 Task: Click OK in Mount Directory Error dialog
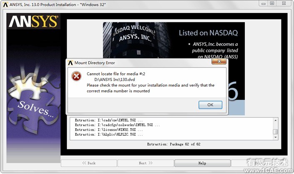click(210, 105)
